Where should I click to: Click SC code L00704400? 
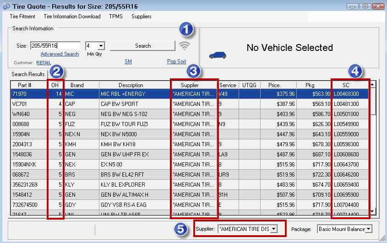[x=347, y=205]
